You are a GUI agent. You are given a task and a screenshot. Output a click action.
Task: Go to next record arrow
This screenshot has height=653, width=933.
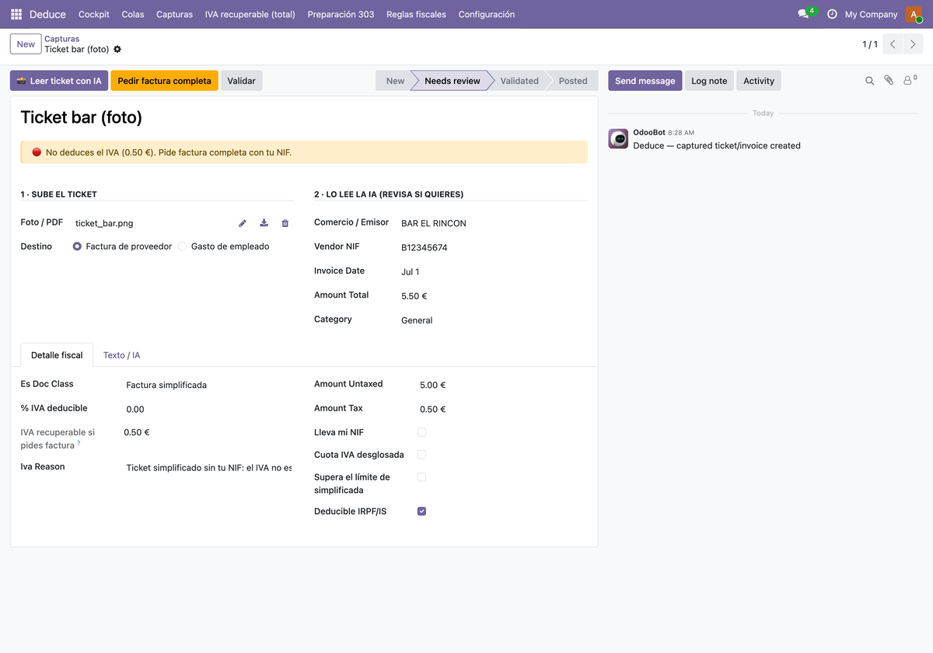pyautogui.click(x=914, y=44)
